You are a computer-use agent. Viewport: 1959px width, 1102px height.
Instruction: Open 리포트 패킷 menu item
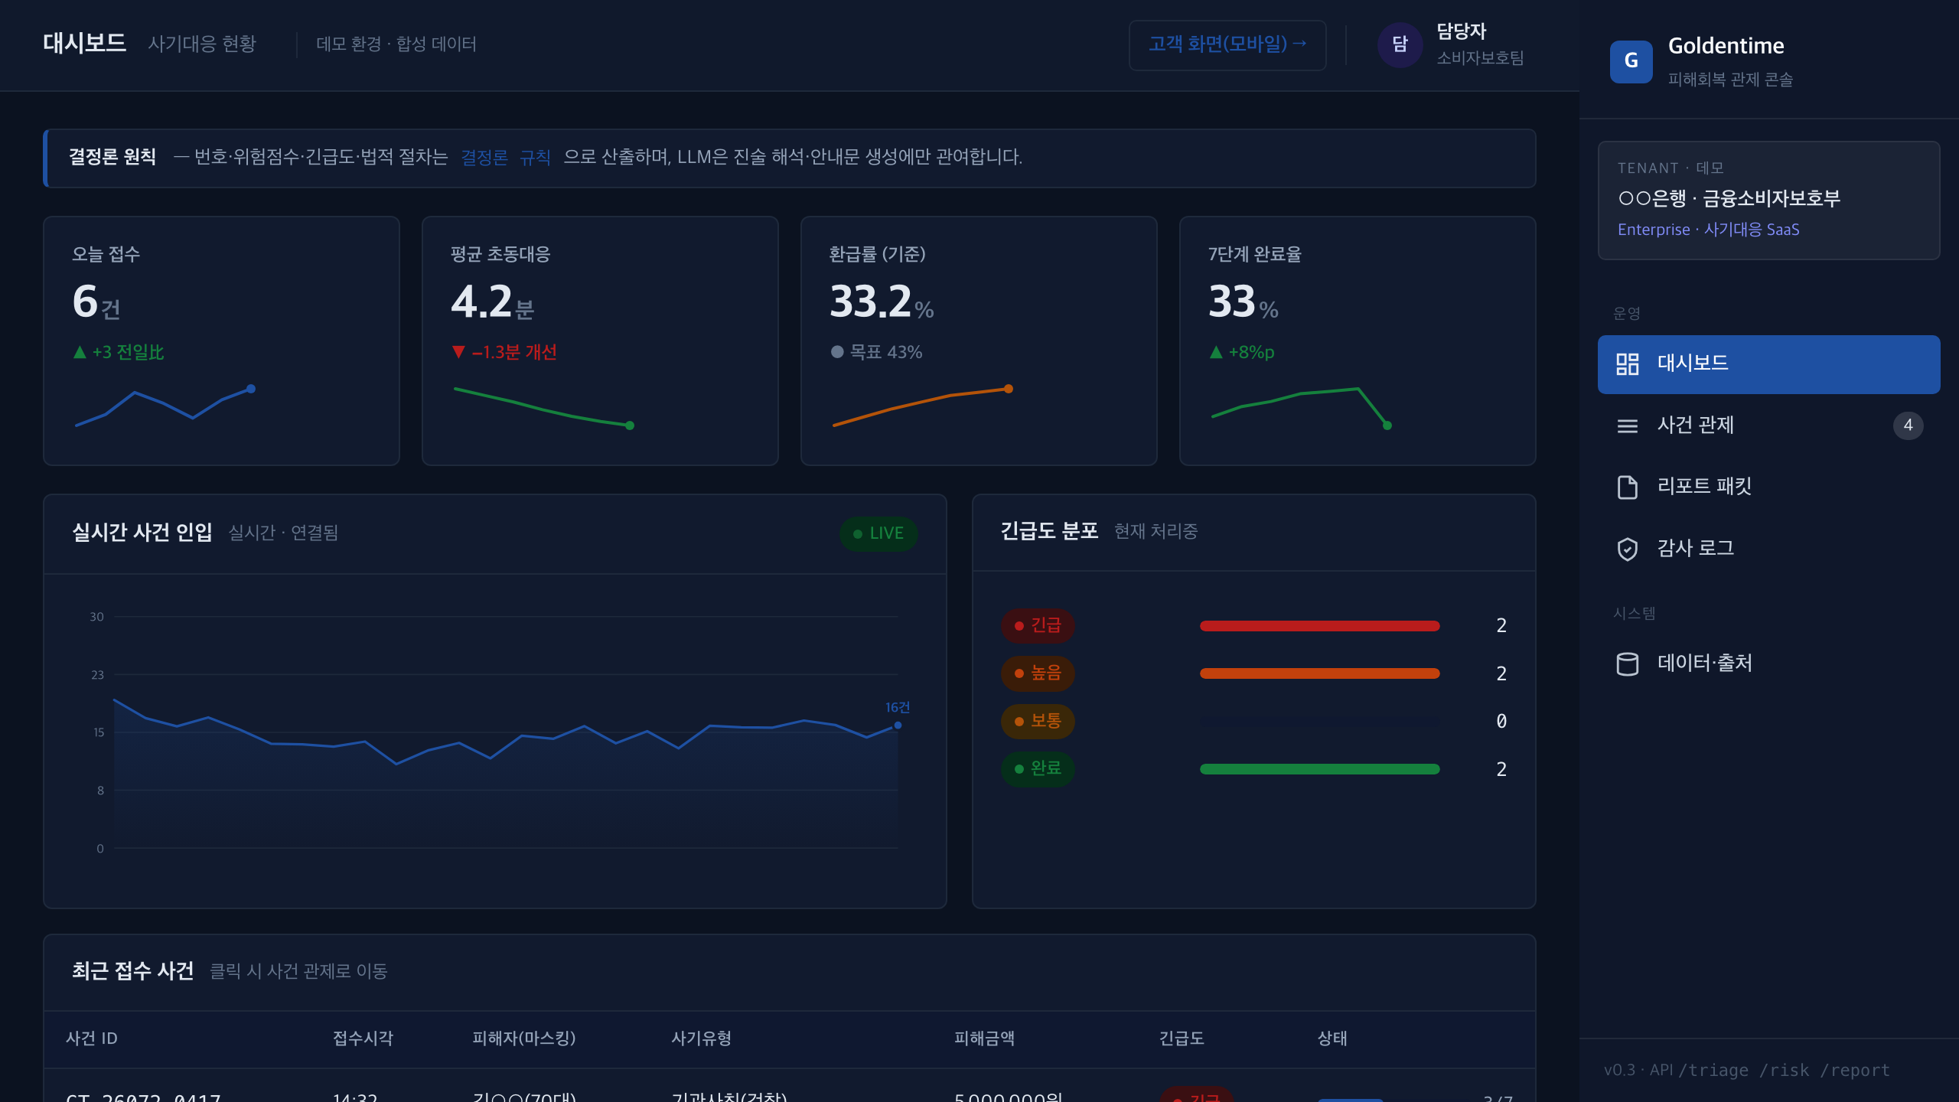pos(1768,487)
